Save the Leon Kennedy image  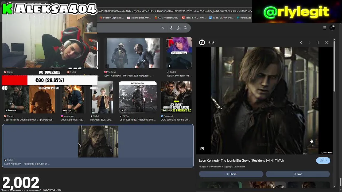coord(298,174)
